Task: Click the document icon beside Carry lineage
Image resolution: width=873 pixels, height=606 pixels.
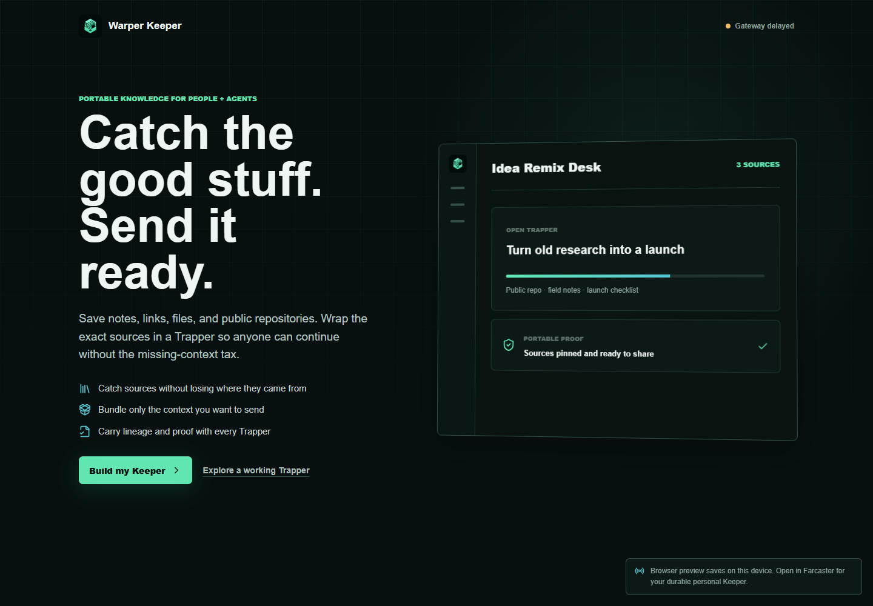Action: point(85,431)
